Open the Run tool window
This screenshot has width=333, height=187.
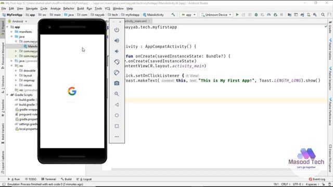[14, 179]
